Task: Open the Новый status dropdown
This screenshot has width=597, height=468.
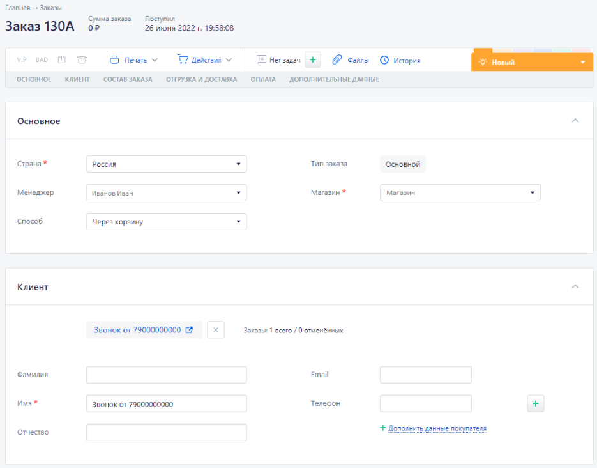Action: click(532, 63)
